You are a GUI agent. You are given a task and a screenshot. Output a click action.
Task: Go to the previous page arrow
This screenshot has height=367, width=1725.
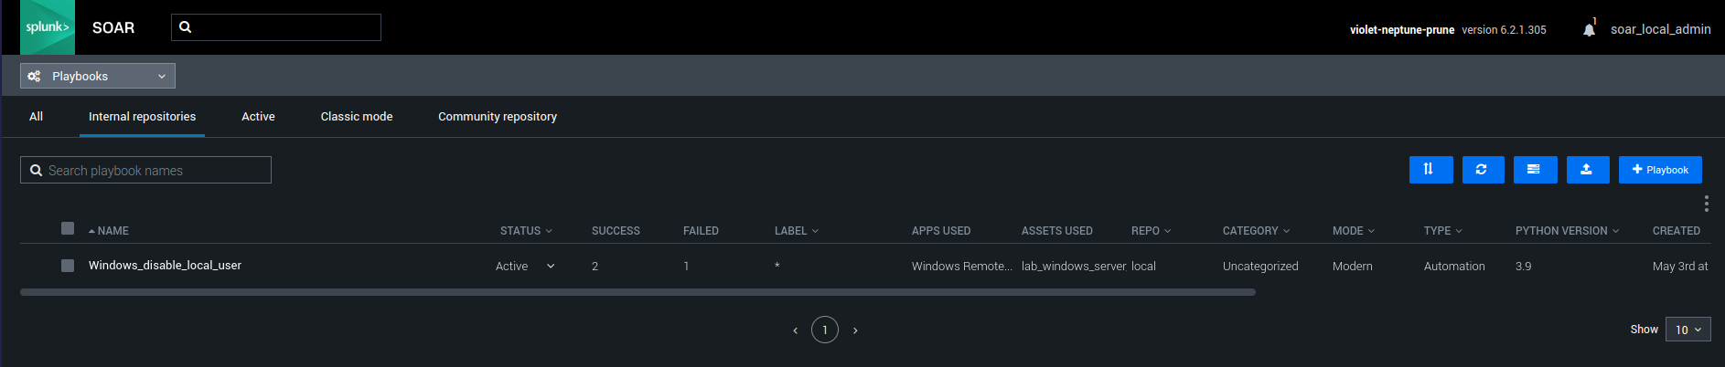(x=795, y=330)
